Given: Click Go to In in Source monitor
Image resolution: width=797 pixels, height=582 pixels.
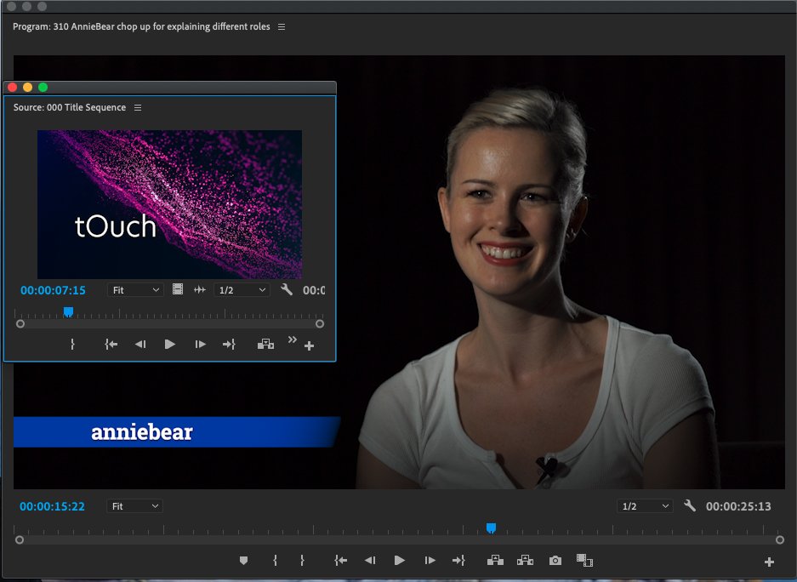Looking at the screenshot, I should click(x=111, y=345).
